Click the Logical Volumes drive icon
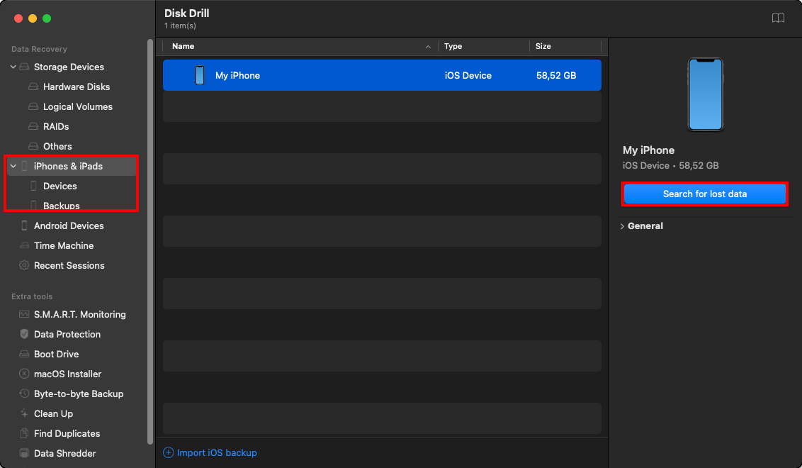 [x=33, y=106]
